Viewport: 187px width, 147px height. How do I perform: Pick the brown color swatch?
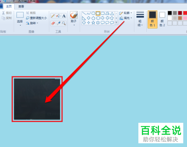[180, 18]
